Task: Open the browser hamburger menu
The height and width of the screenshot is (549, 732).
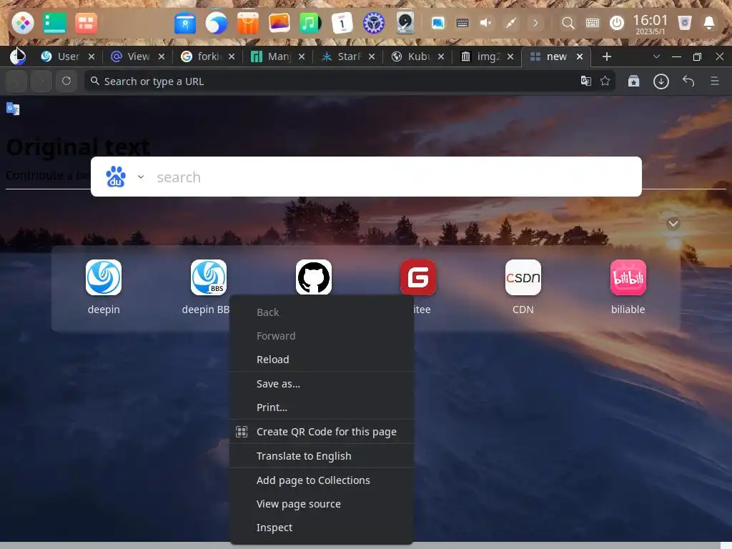Action: (714, 81)
